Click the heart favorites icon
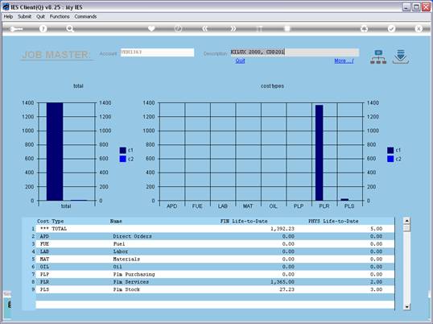Viewport: 433px width, 324px height. point(151,28)
